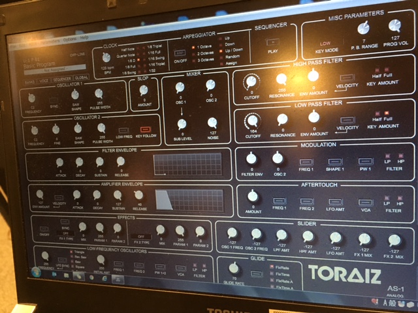Click the PROG VOL knob
The height and width of the screenshot is (313, 418).
pos(394,26)
